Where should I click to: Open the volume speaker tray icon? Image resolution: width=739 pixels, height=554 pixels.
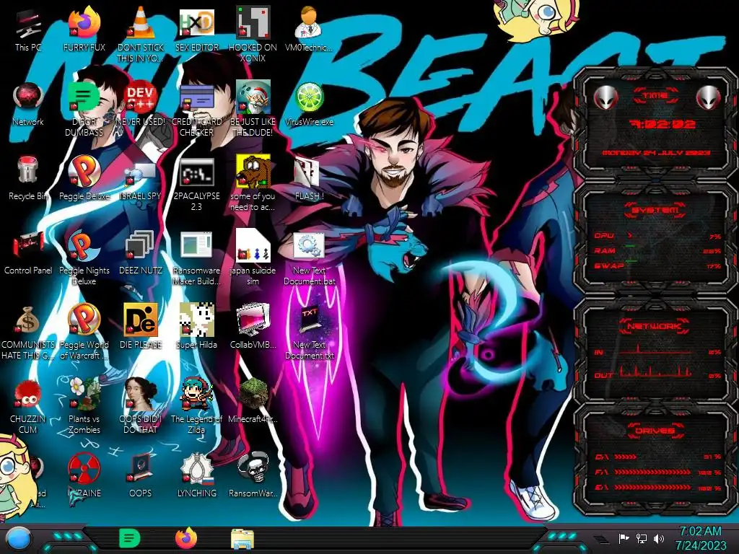(659, 538)
